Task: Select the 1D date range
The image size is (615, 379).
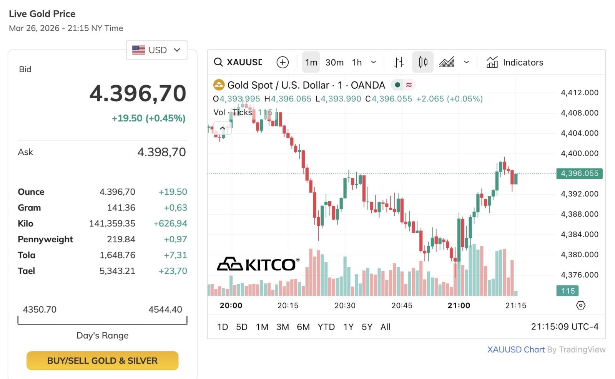Action: pos(223,327)
